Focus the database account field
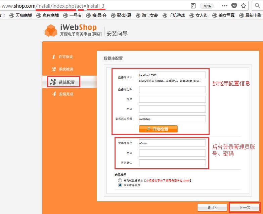Image resolution: width=263 pixels, height=214 pixels. pos(172,99)
